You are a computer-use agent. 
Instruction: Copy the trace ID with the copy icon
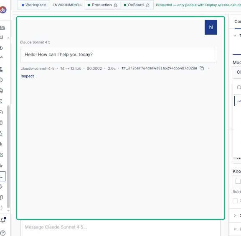[x=202, y=68]
